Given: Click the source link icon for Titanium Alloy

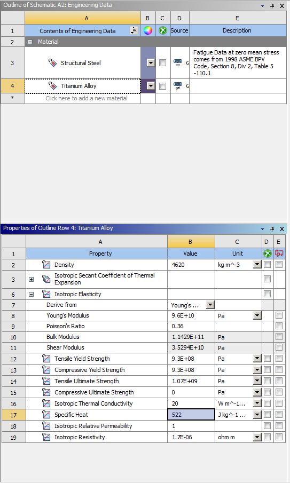Looking at the screenshot, I should click(178, 85).
